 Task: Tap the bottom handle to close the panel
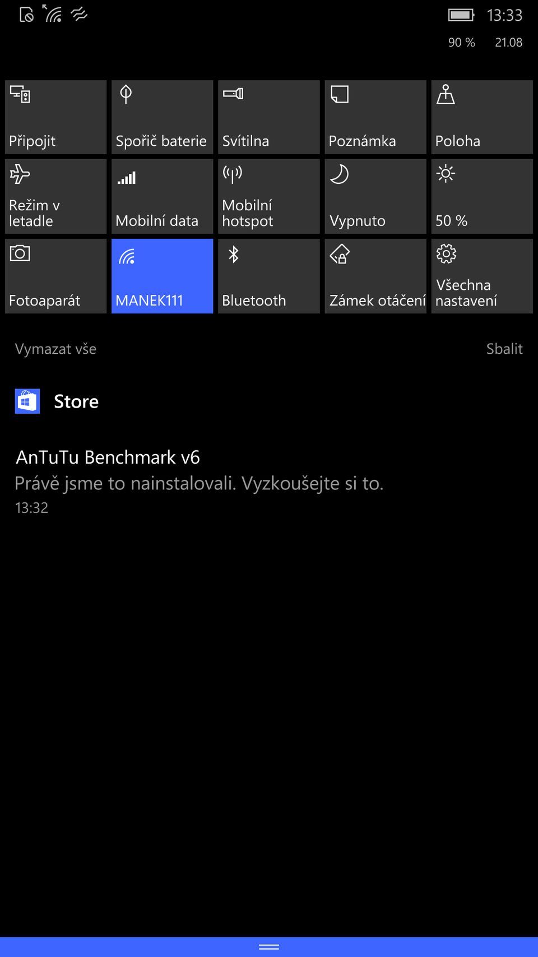click(x=269, y=946)
